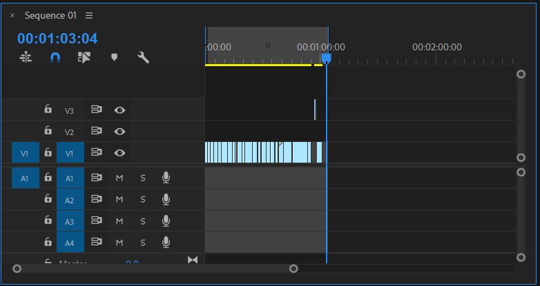Select the small clip on track V3
Image resolution: width=540 pixels, height=286 pixels.
click(315, 110)
